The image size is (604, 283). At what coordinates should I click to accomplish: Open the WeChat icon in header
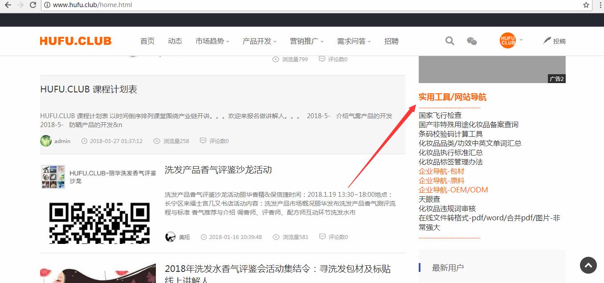pos(472,41)
